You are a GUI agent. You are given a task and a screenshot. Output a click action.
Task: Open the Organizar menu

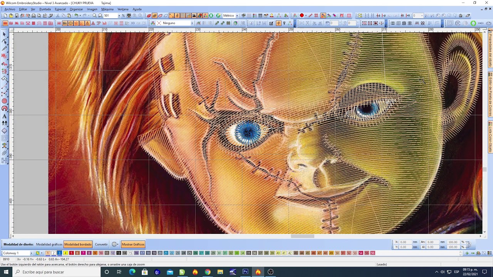point(76,9)
